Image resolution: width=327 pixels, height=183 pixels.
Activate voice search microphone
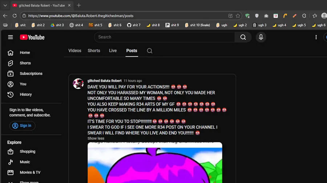coord(261,37)
